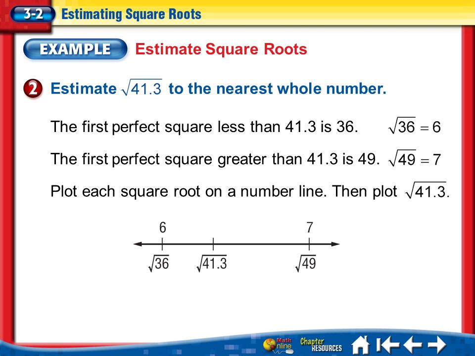Click the red number 2 bullet
Screen dimensions: 475x356
33,89
